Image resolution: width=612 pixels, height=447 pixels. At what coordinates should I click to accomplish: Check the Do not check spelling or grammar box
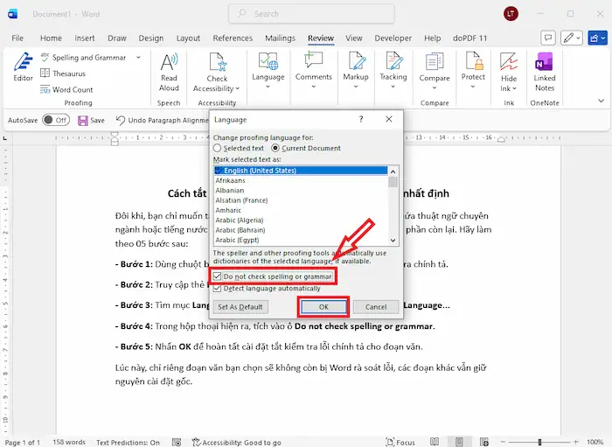tap(218, 276)
